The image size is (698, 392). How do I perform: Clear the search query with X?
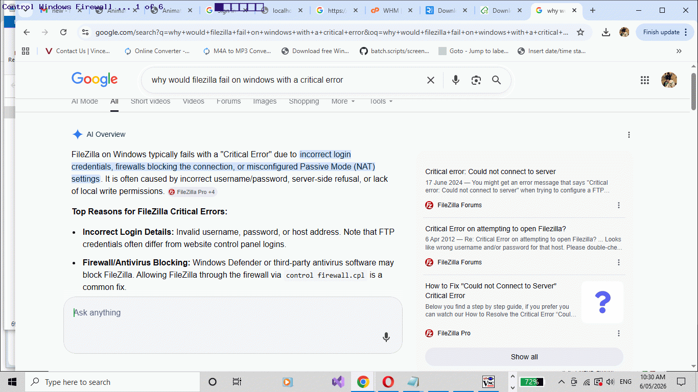coord(431,80)
